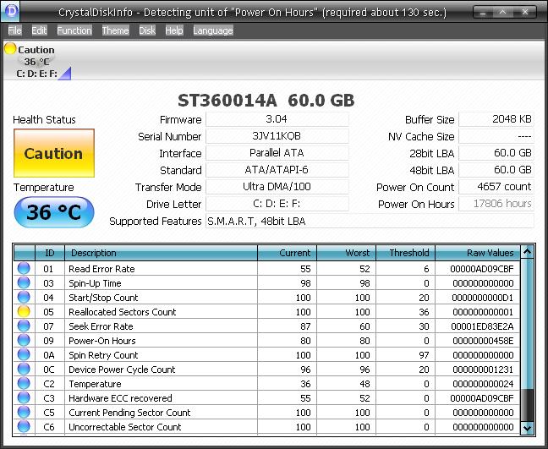Click blue status orb for Hardware ECC recovered
Screen dimensions: 548x449
tap(24, 397)
